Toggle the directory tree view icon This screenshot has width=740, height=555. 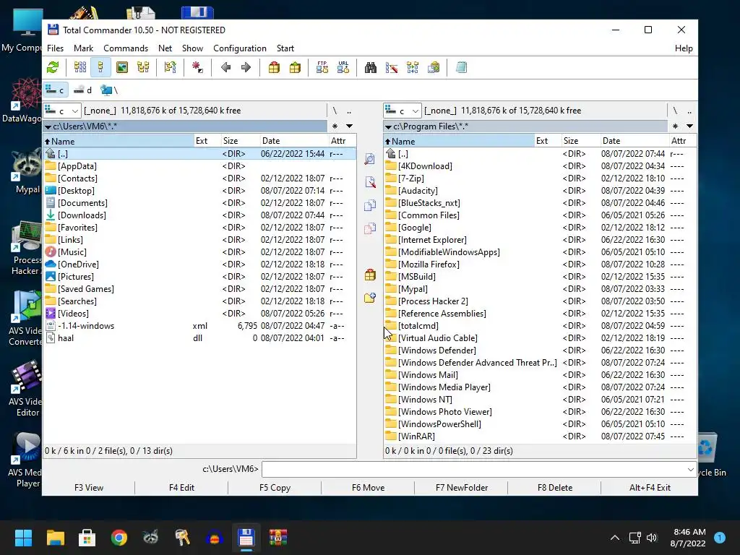pyautogui.click(x=143, y=67)
